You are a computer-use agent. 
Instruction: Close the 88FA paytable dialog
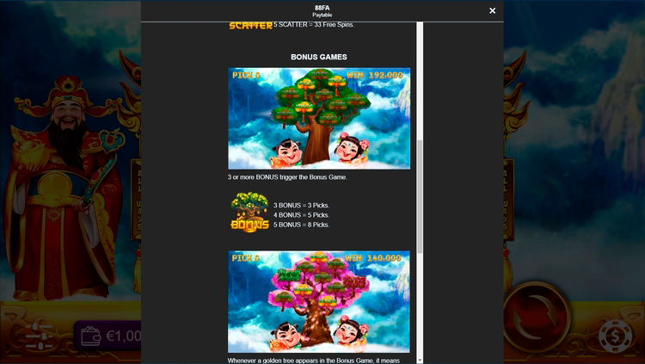[492, 11]
